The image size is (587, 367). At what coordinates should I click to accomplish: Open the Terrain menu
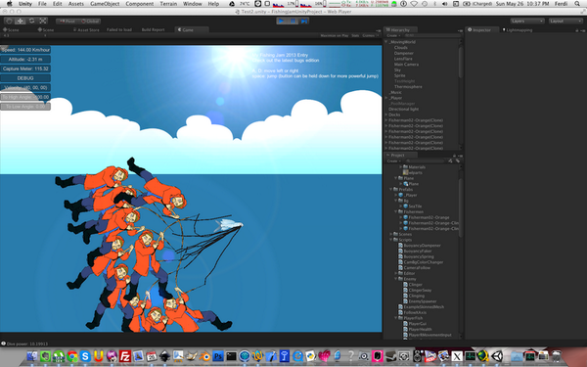pyautogui.click(x=168, y=4)
